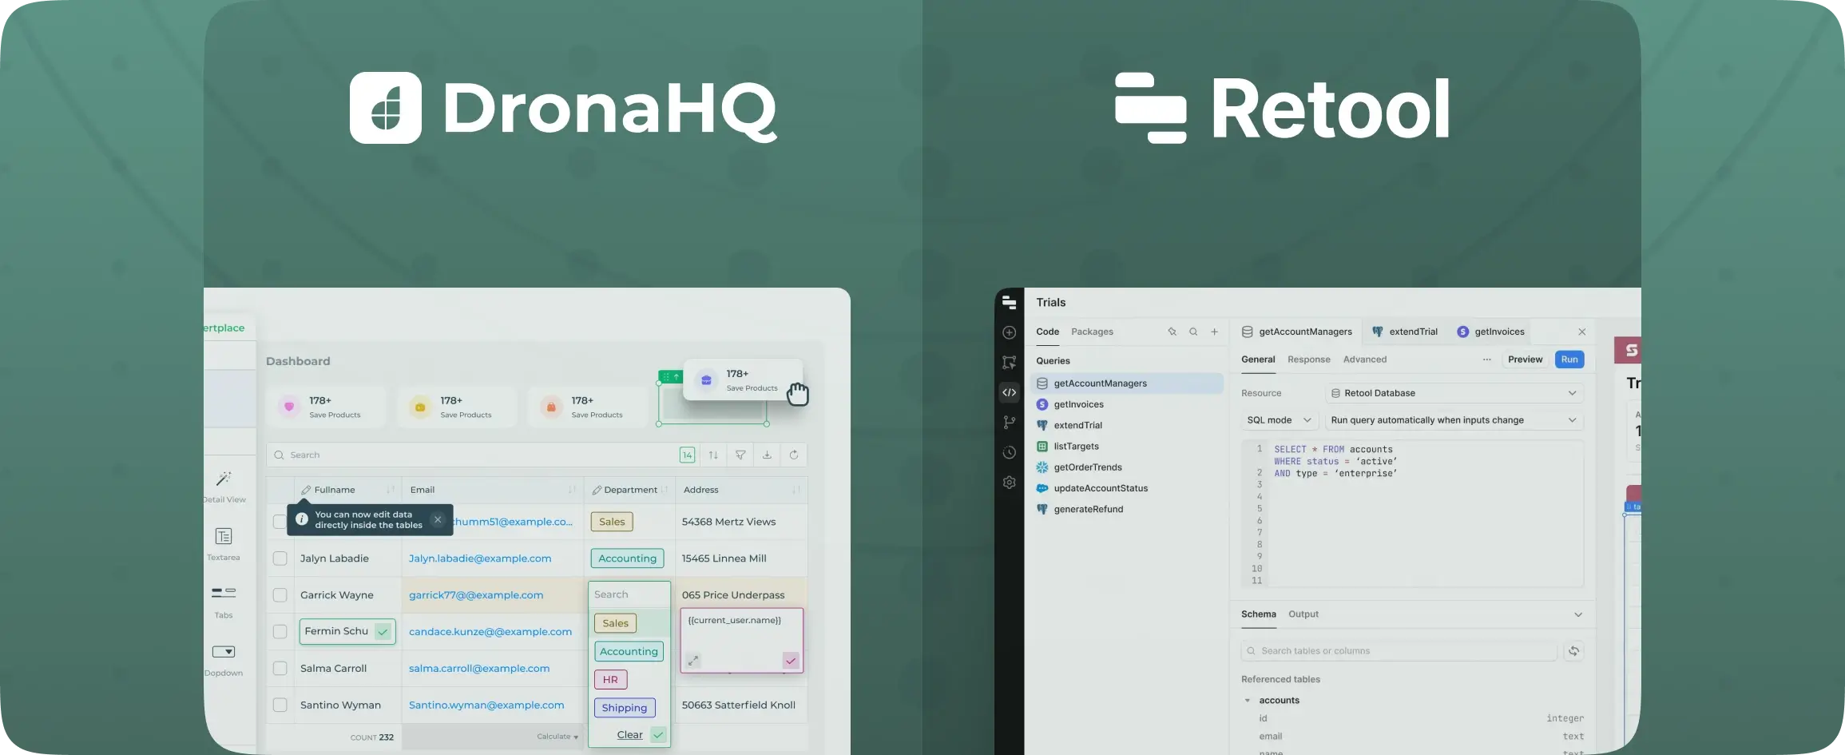Viewport: 1845px width, 755px height.
Task: Select the Textarea component icon in DronaHQ
Action: tap(224, 537)
